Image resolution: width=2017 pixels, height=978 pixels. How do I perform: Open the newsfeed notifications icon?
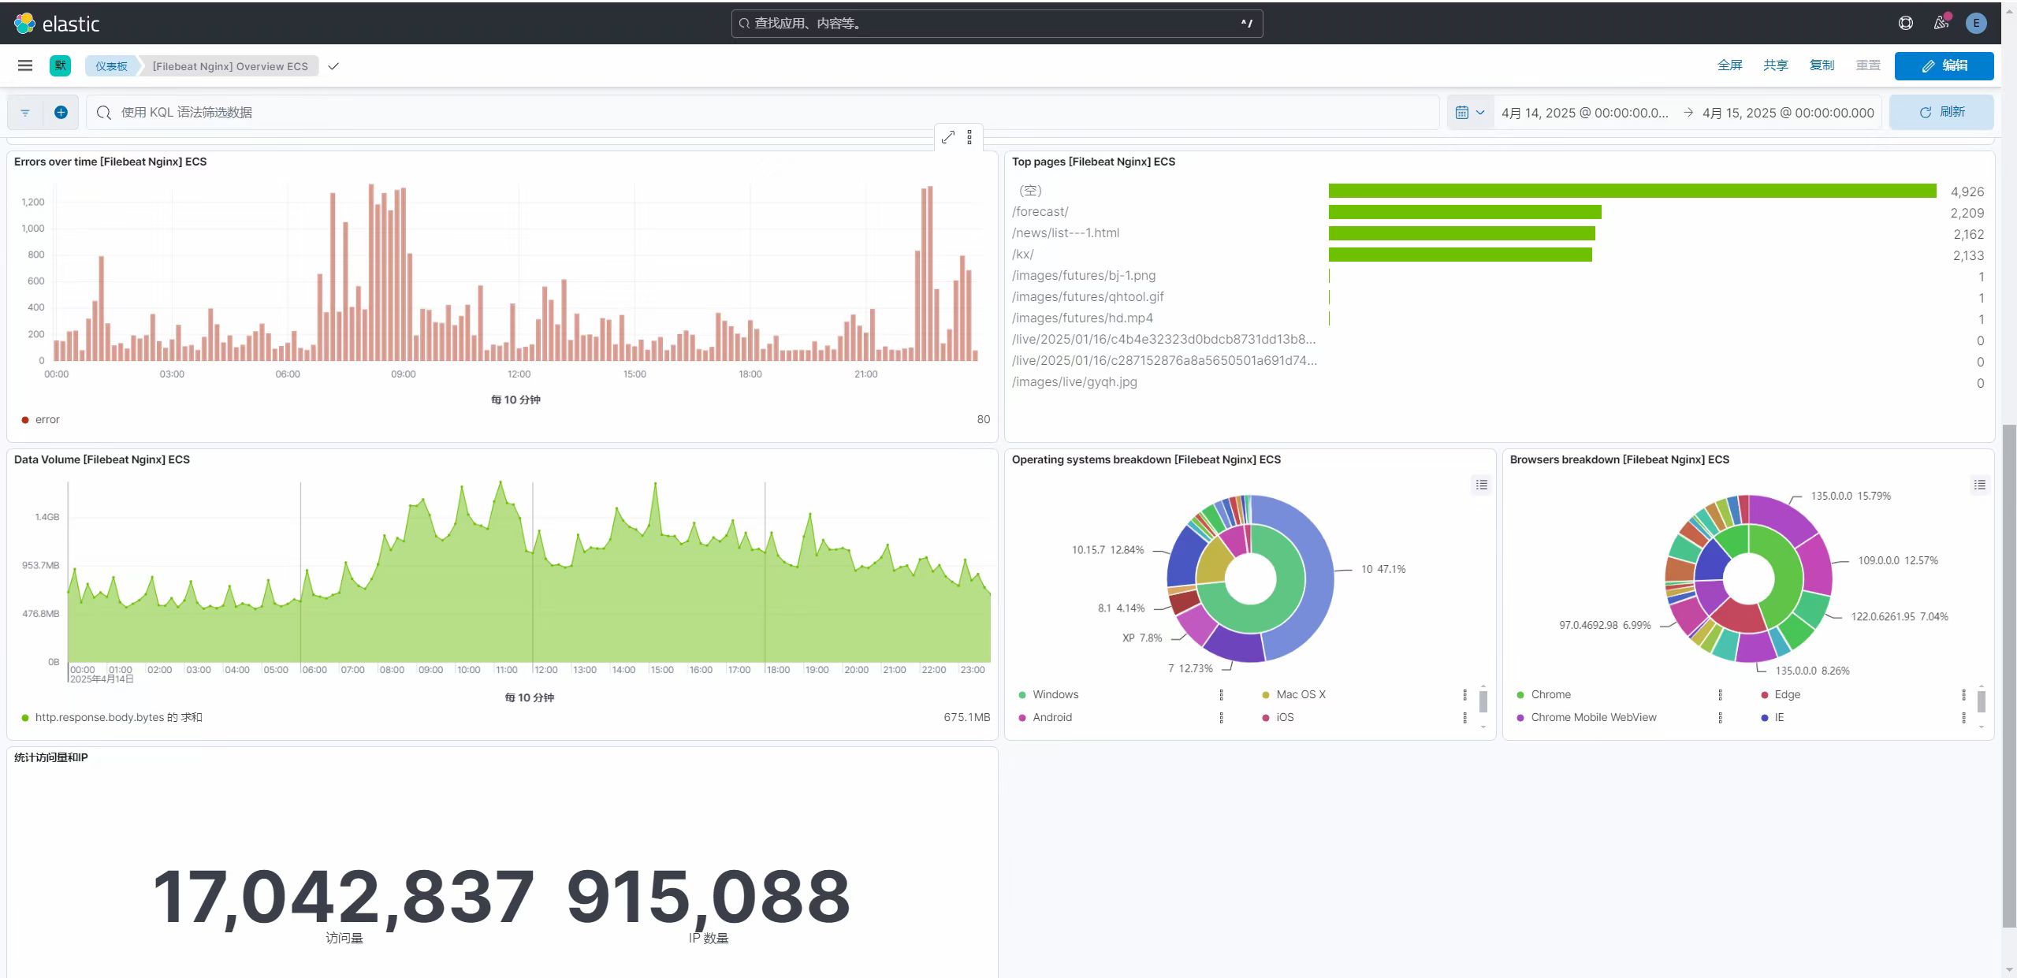[x=1941, y=23]
